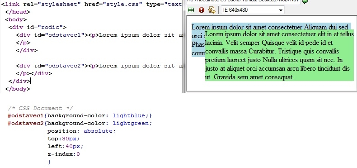
Task: Click the z-index:0 declaration
Action: (64, 154)
